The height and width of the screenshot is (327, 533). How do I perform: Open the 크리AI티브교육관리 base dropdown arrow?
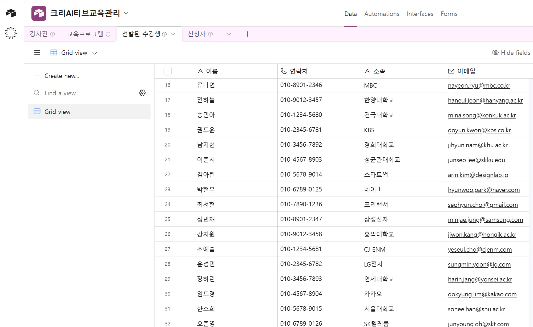pyautogui.click(x=126, y=13)
